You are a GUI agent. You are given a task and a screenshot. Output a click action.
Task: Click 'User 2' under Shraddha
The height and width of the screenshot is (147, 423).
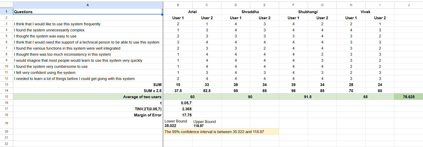tap(265, 18)
